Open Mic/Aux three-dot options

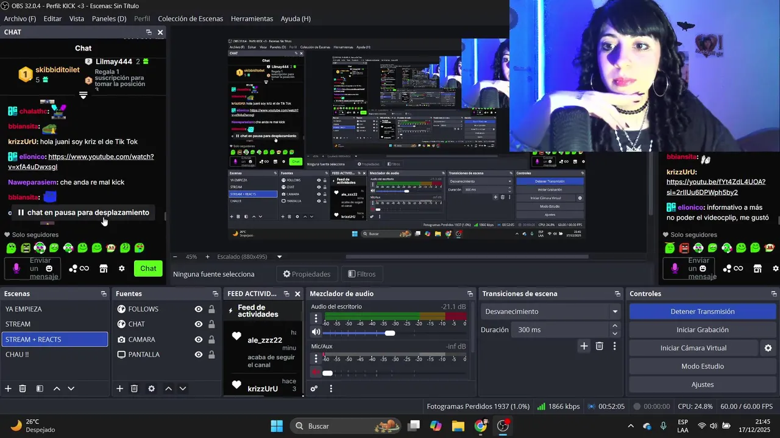[x=316, y=358]
